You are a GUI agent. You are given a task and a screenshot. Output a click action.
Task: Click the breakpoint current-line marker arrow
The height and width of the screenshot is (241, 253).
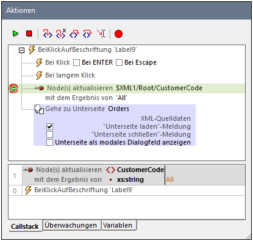(13, 88)
